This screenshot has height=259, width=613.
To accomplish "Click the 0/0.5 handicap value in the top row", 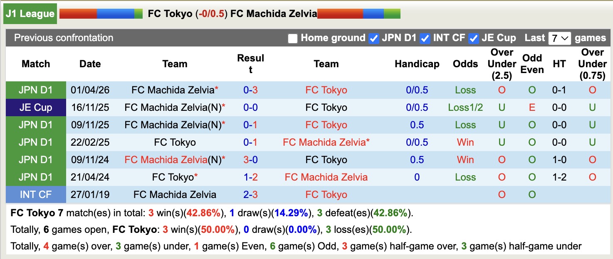I will point(417,90).
